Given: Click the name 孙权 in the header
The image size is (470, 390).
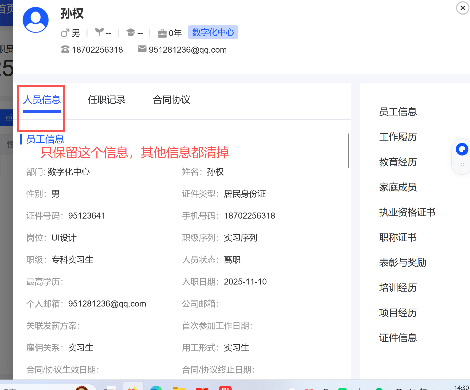Looking at the screenshot, I should coord(72,13).
